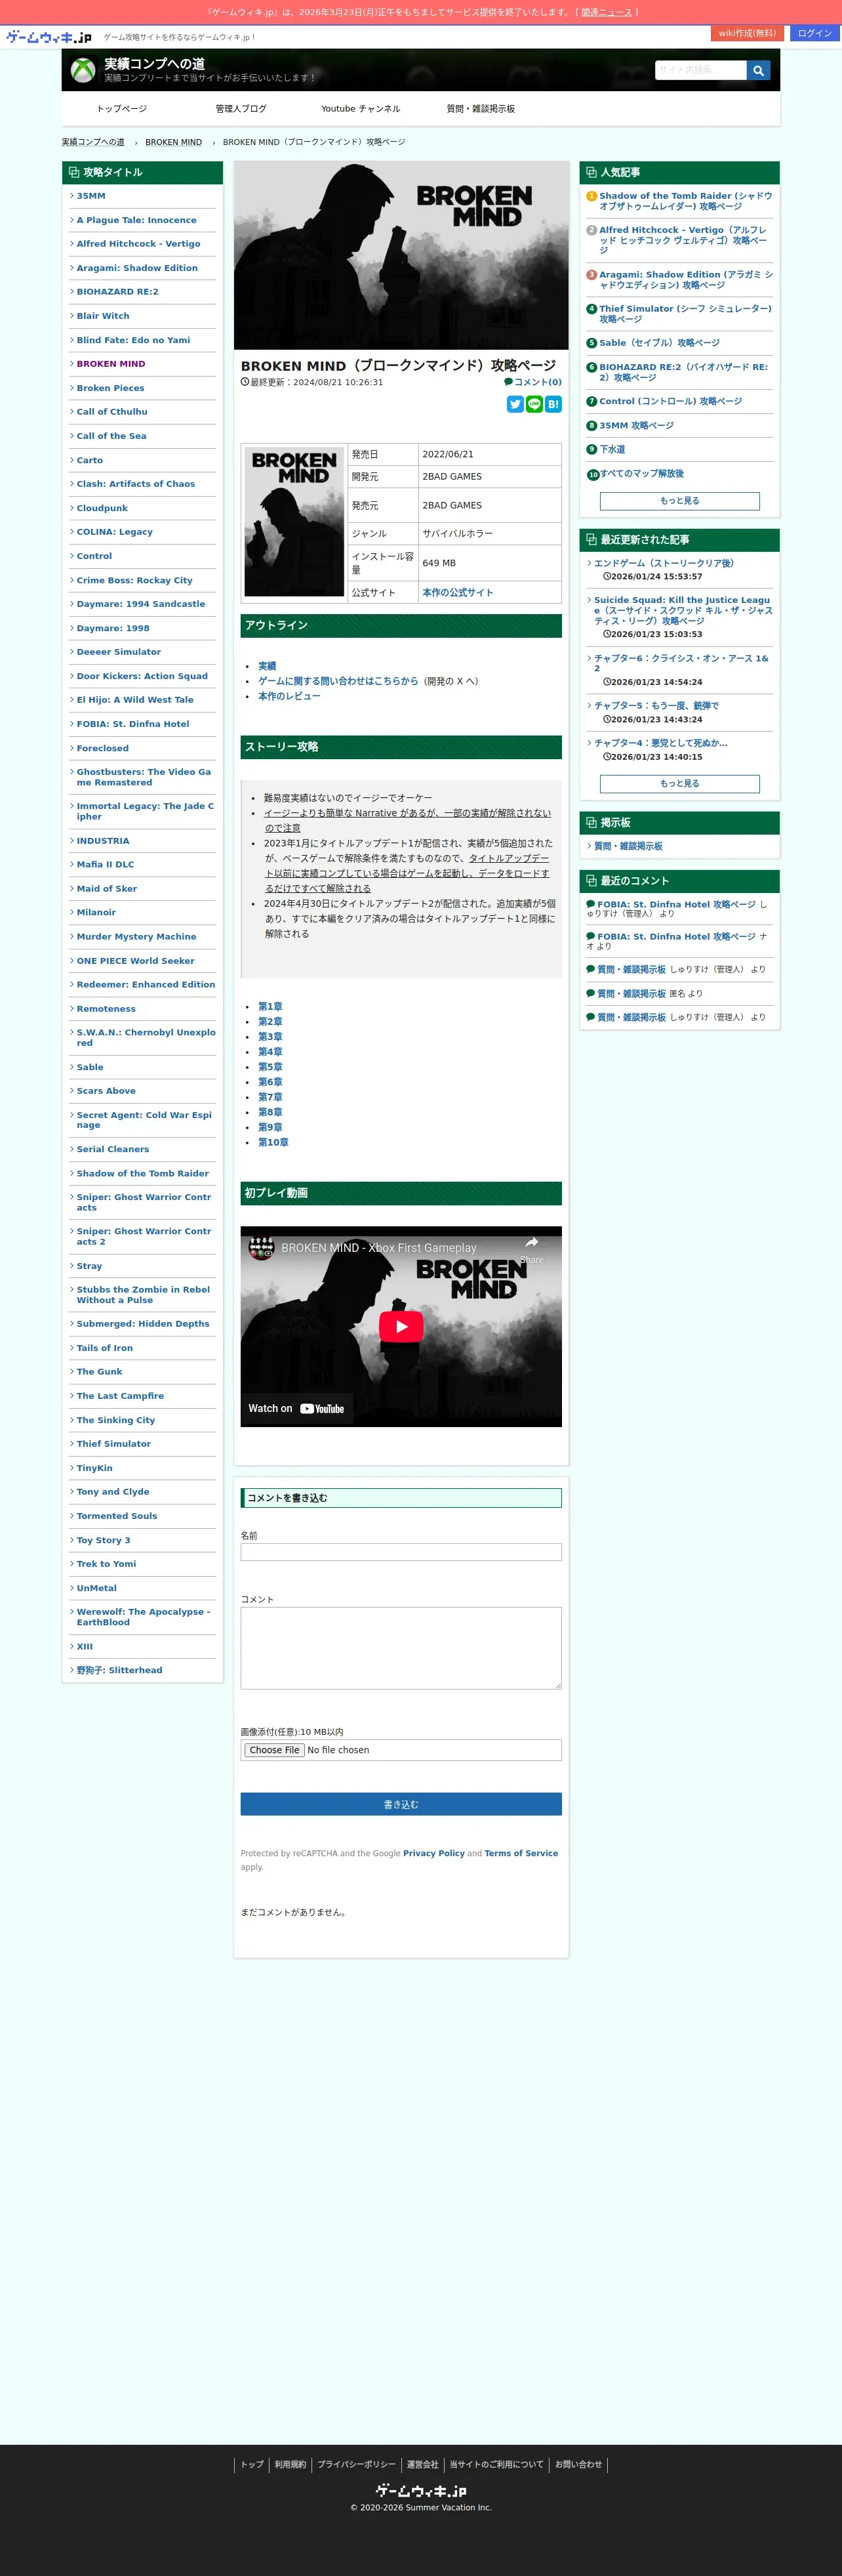The height and width of the screenshot is (2576, 842).
Task: Click the Choose File button
Action: pos(274,1750)
